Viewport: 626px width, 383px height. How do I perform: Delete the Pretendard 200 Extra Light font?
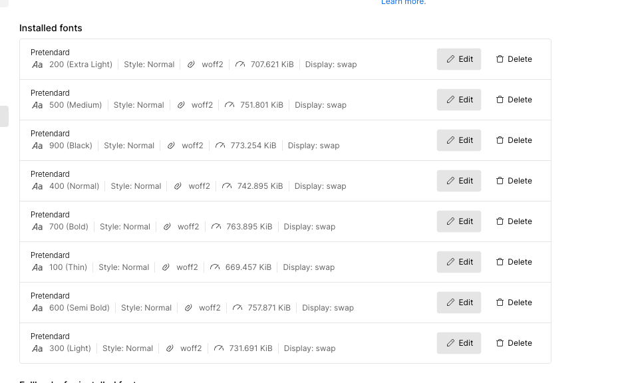click(514, 59)
